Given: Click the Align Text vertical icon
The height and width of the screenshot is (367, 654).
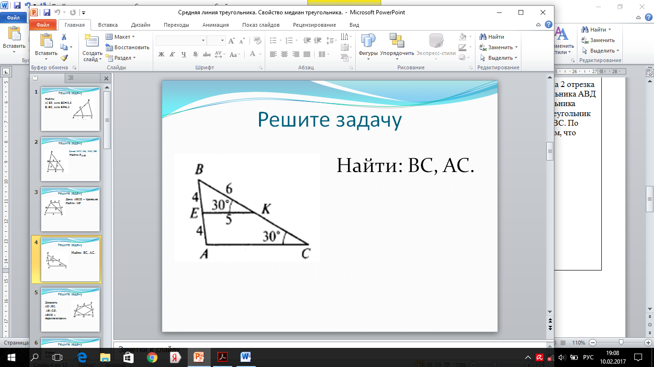Looking at the screenshot, I should pos(346,47).
